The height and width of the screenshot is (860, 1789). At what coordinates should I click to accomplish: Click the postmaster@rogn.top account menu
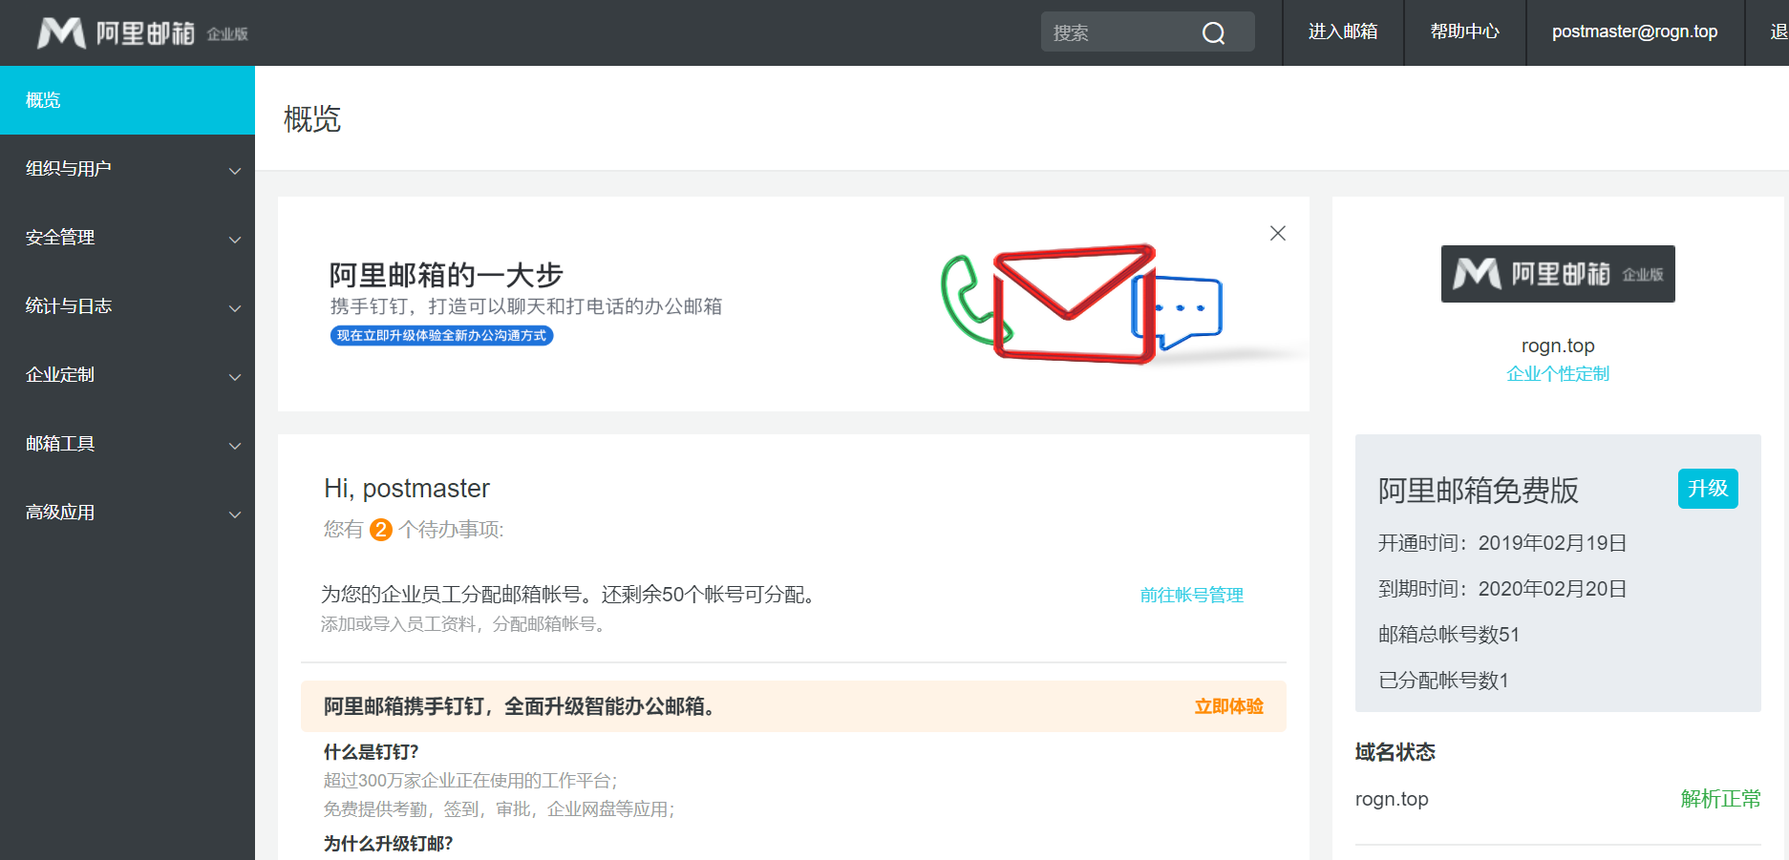click(x=1635, y=31)
